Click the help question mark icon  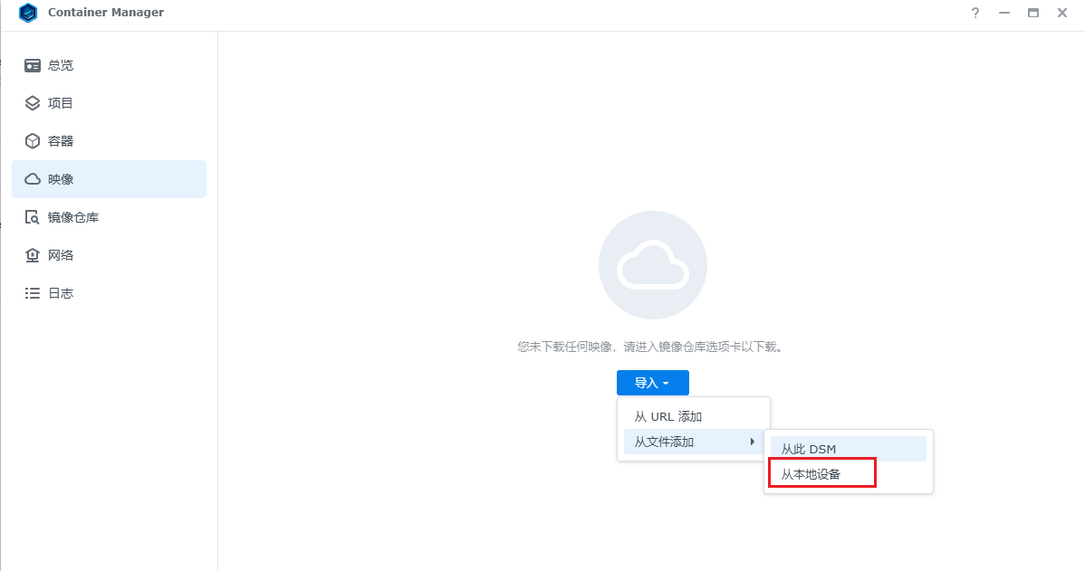coord(975,13)
